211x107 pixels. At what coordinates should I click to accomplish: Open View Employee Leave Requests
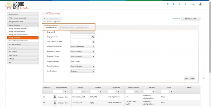point(23,41)
